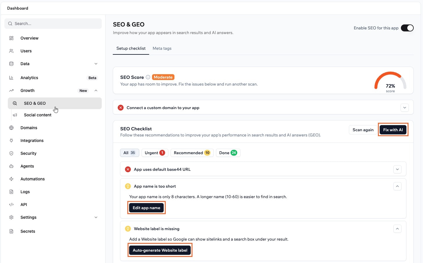
Task: Show only Done checklist items
Action: click(228, 153)
